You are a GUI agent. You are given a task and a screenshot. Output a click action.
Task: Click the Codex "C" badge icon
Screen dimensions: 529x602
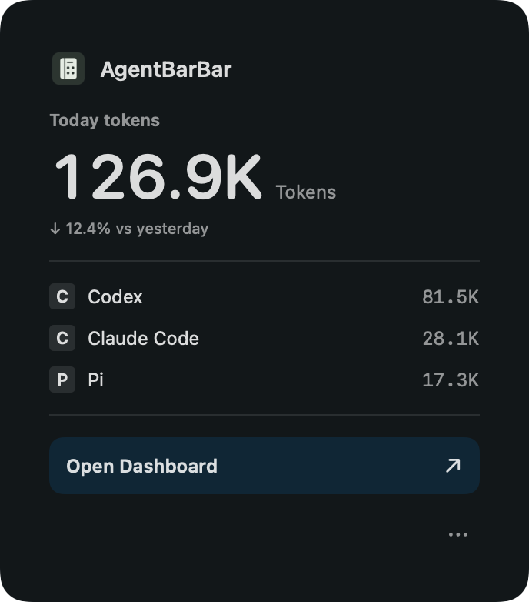point(62,296)
